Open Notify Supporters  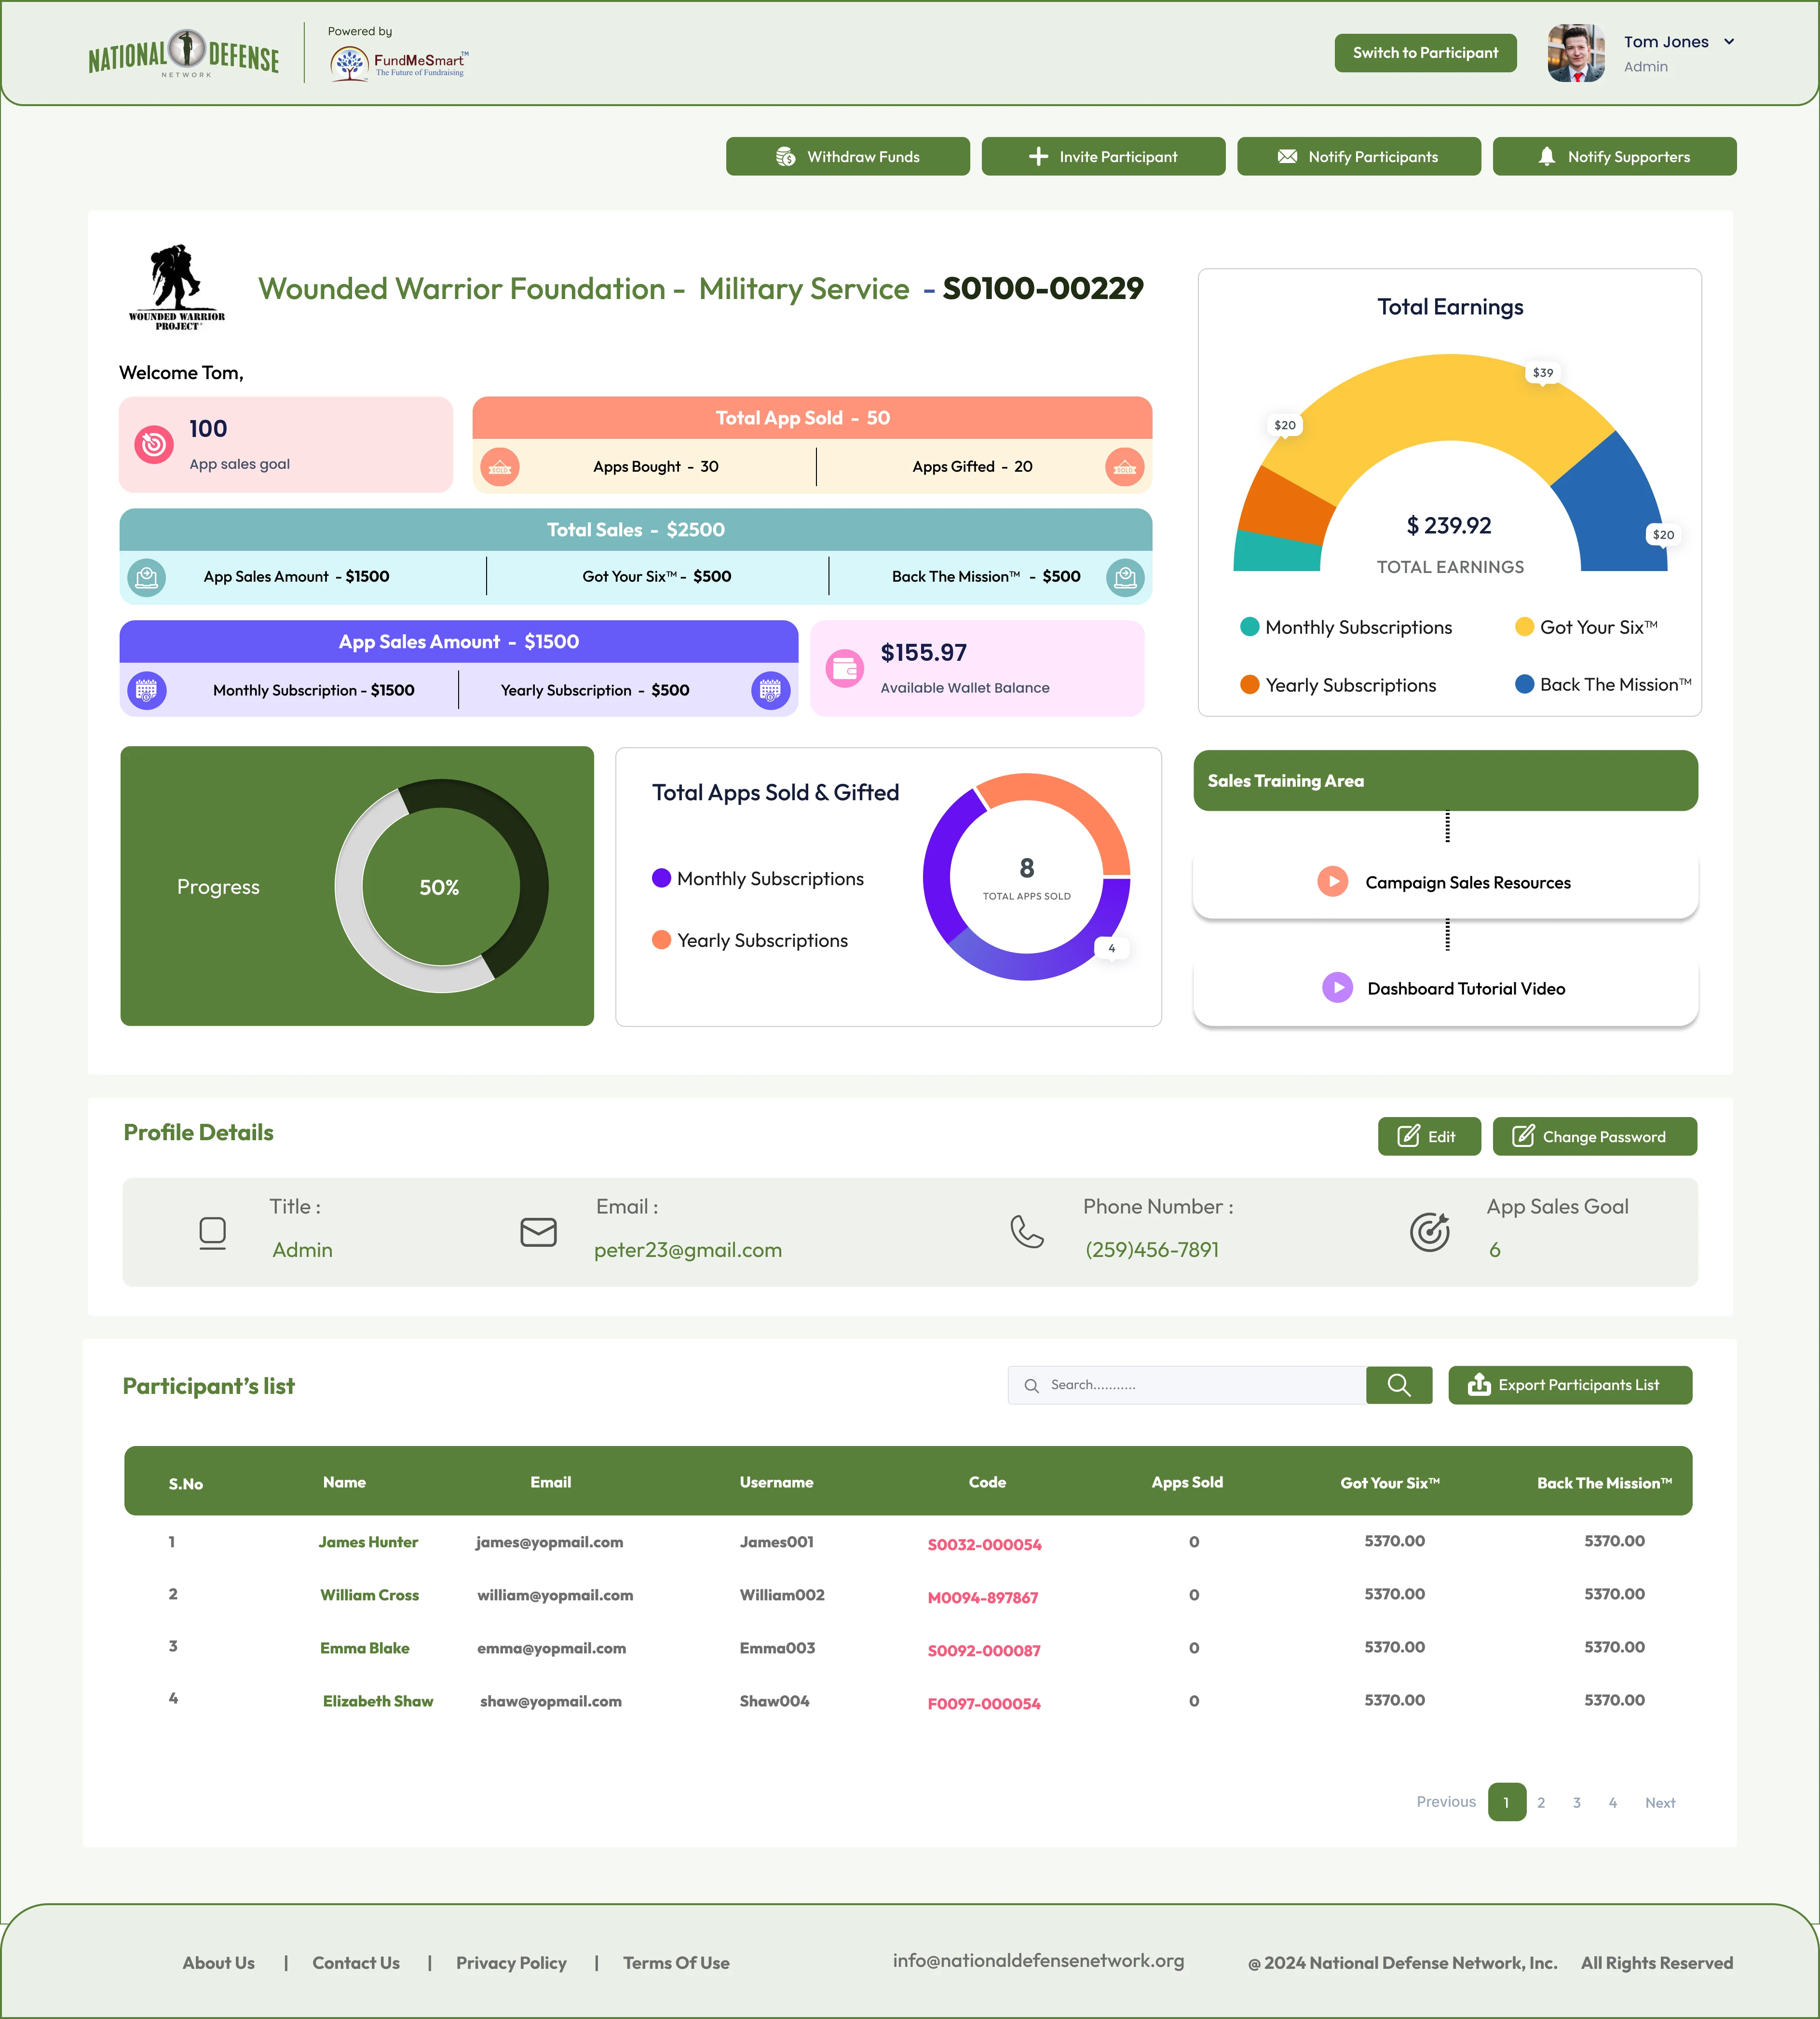(1614, 156)
